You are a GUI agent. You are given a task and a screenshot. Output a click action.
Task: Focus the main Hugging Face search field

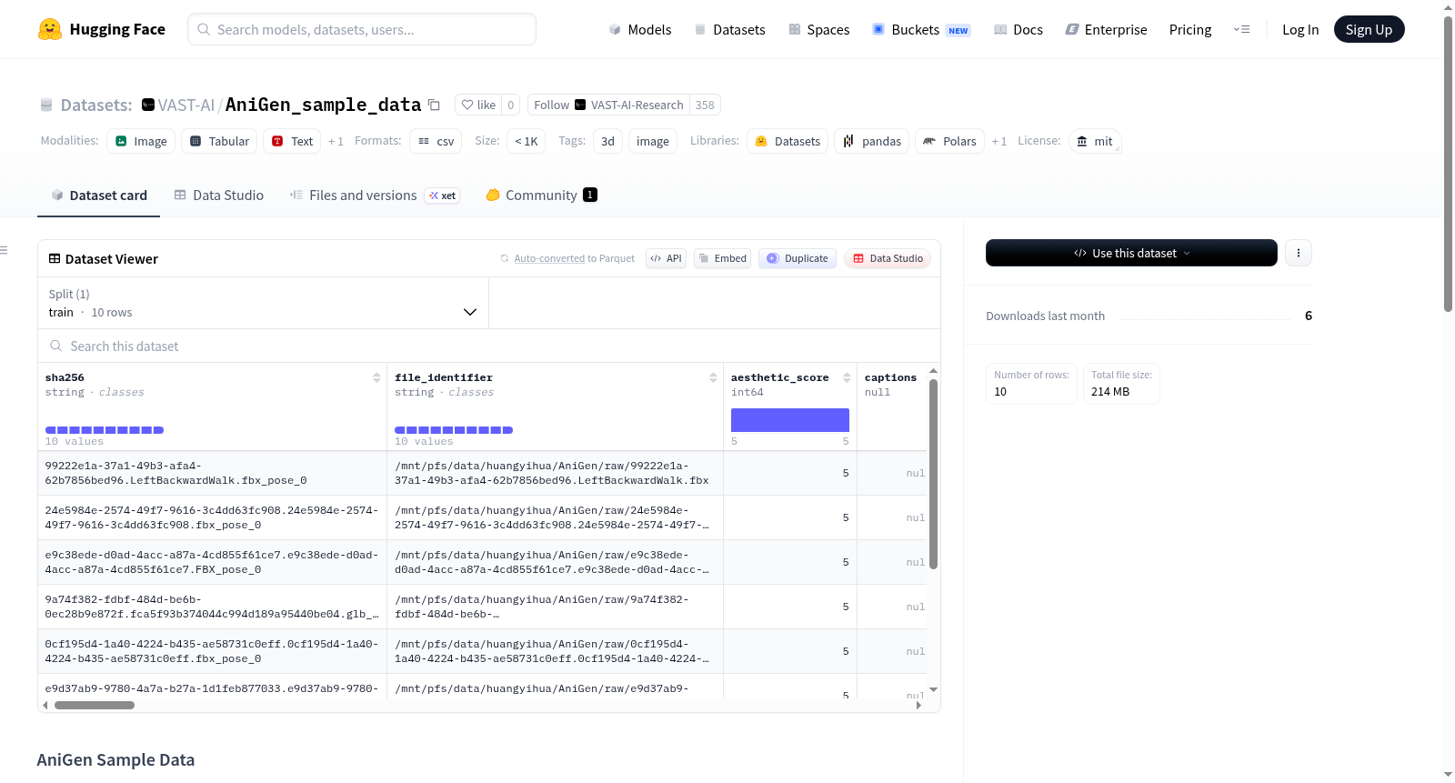pyautogui.click(x=362, y=29)
